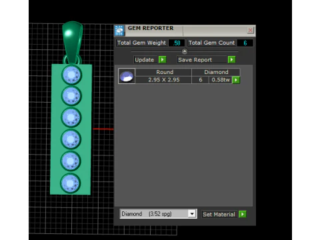Click the Gem Reporter panel icon

119,31
